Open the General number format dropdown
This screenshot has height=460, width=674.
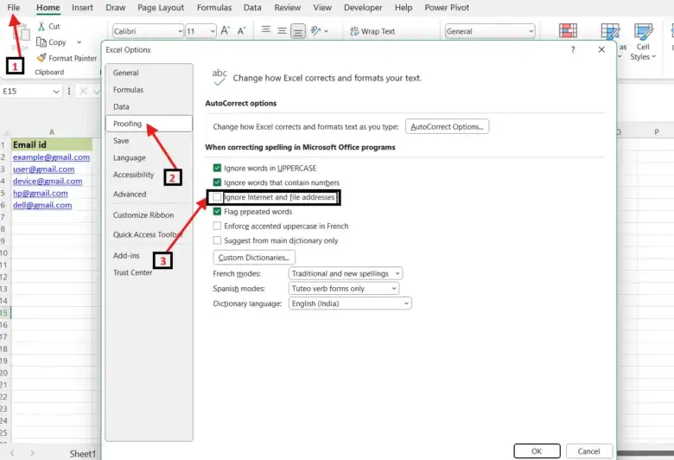[531, 31]
